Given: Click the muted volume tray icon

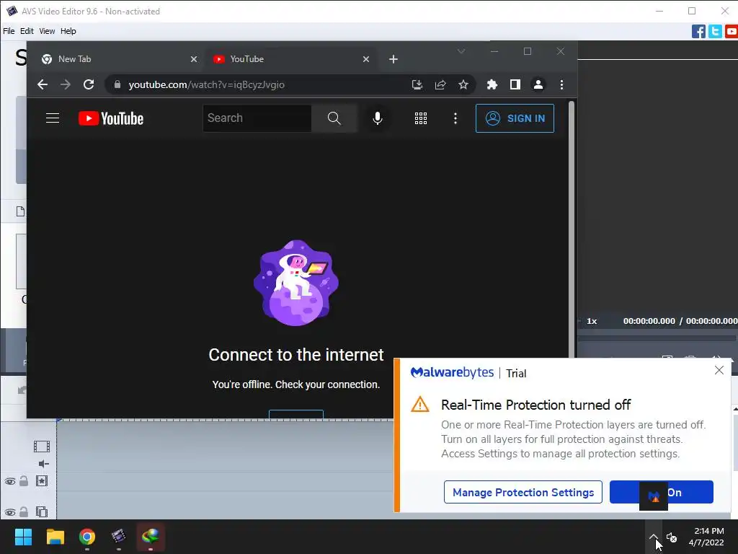Looking at the screenshot, I should point(672,537).
